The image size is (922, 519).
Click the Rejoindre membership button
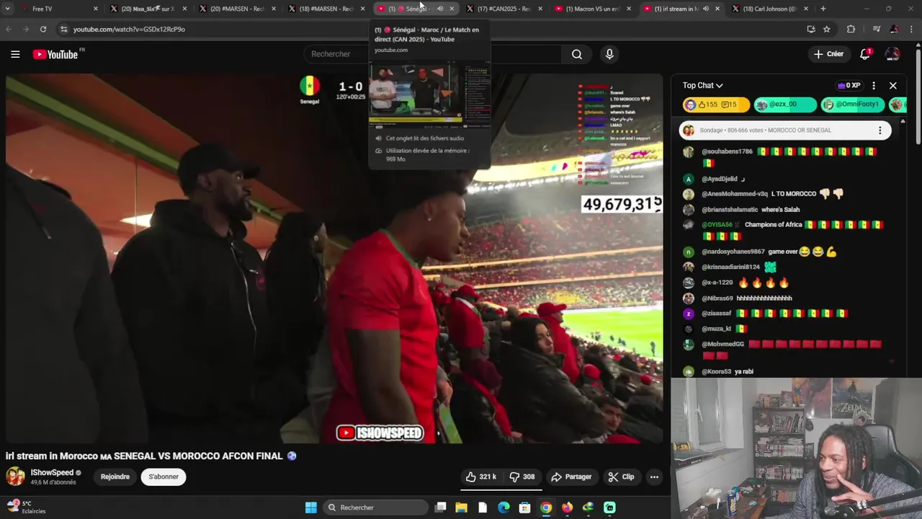click(x=115, y=476)
